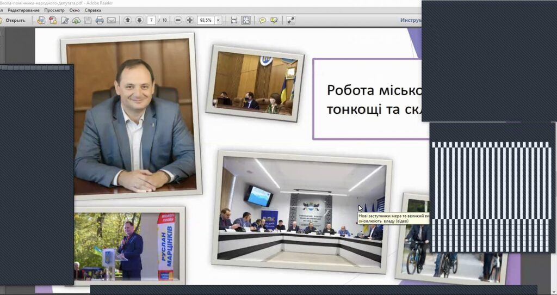The image size is (557, 295).
Task: Print the document with printer icon
Action: pyautogui.click(x=100, y=21)
